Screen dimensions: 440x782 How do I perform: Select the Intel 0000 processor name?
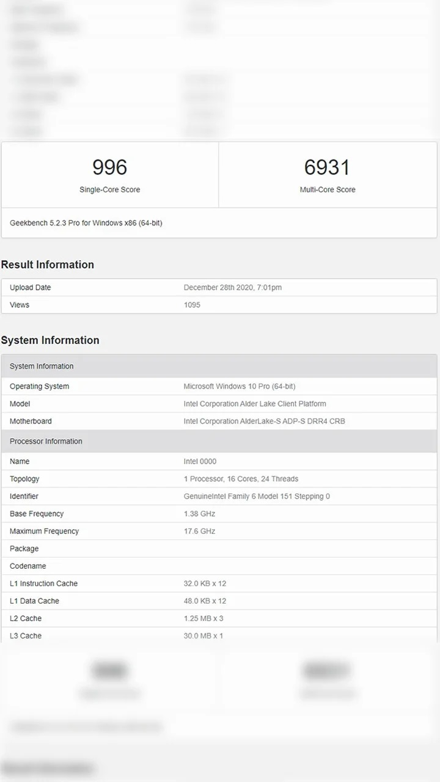(x=200, y=462)
